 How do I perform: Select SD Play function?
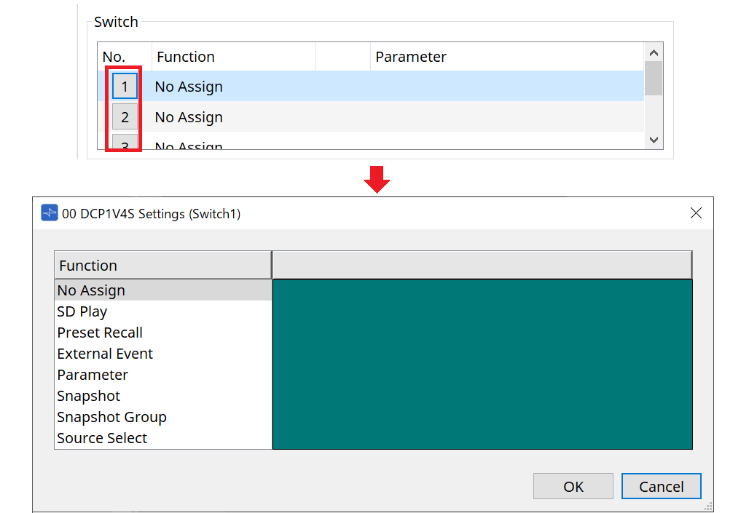point(82,311)
